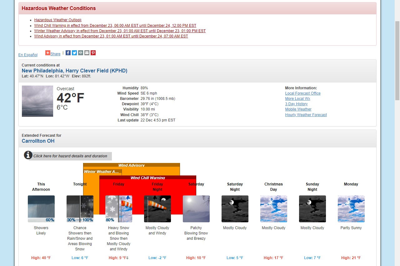Click the hazard info circle icon

click(28, 155)
